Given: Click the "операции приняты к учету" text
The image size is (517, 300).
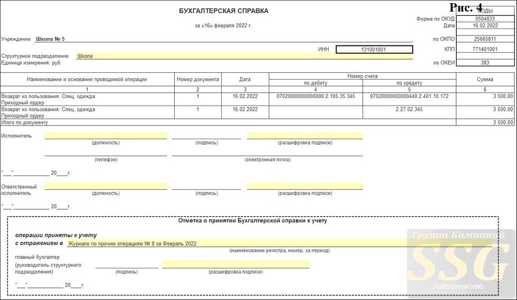Looking at the screenshot, I should click(x=56, y=236).
